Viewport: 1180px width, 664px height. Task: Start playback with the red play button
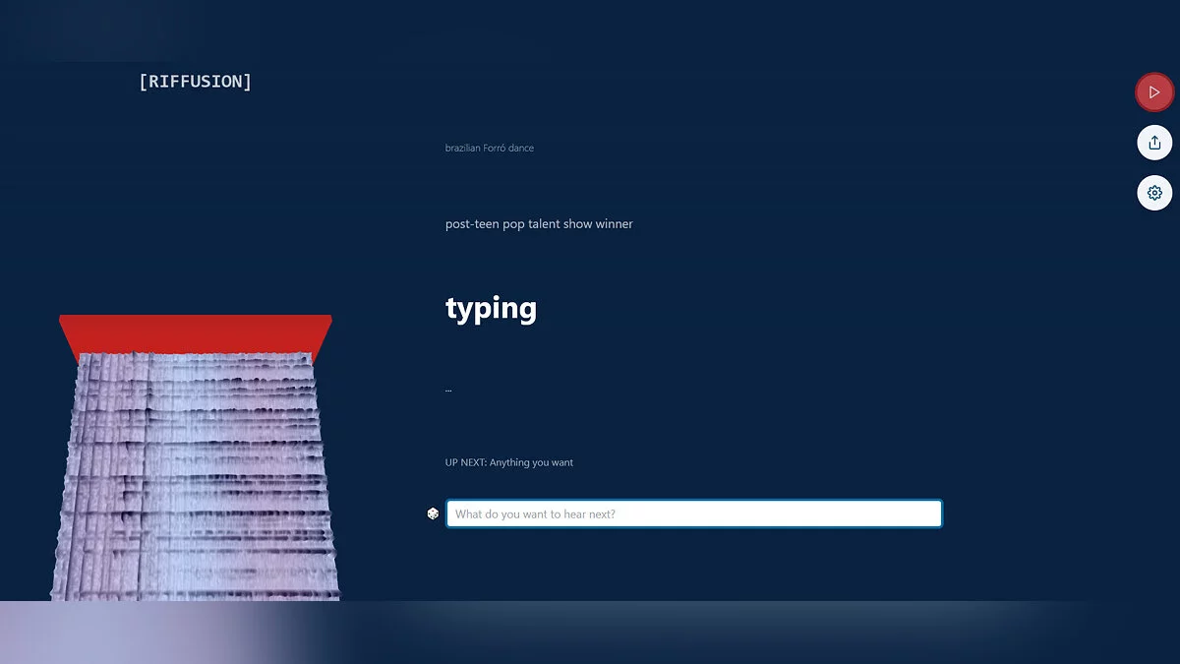tap(1154, 92)
